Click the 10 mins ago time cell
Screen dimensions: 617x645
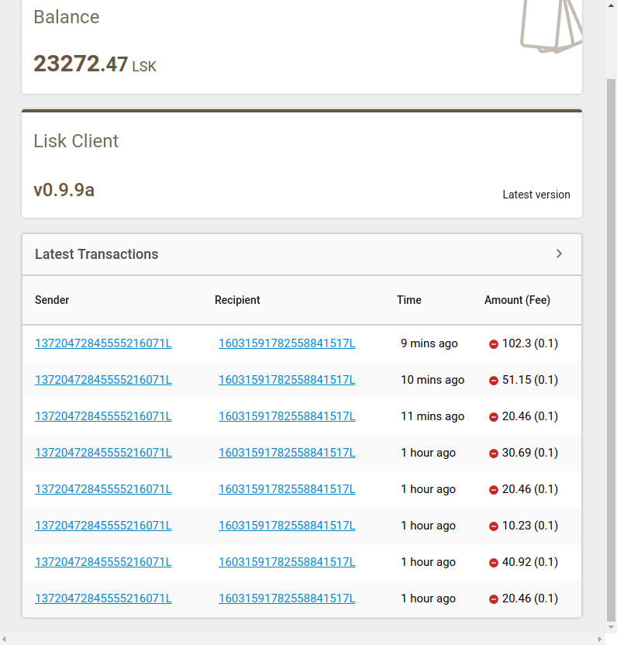pos(433,380)
